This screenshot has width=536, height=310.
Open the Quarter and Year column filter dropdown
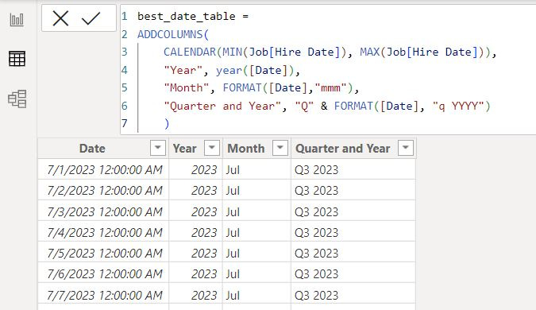406,148
